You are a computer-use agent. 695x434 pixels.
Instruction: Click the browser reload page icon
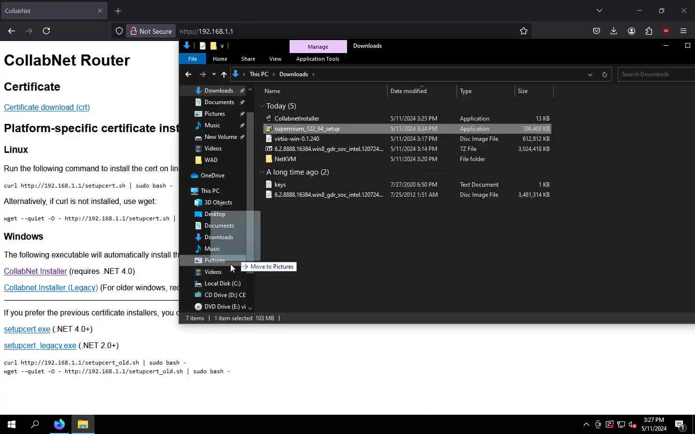[x=46, y=31]
